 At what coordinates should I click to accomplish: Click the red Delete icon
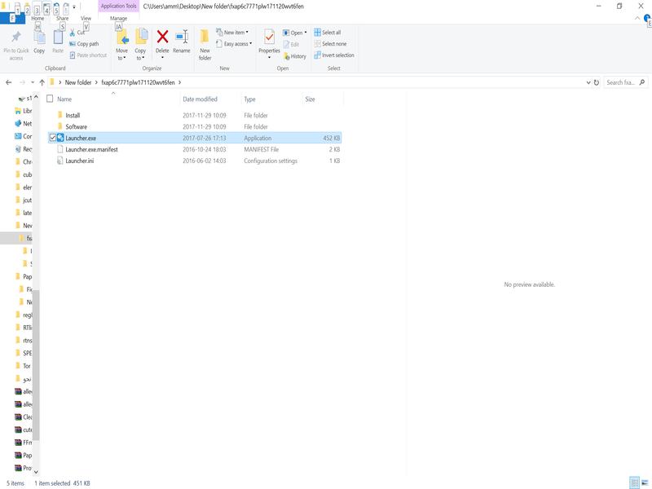(162, 37)
